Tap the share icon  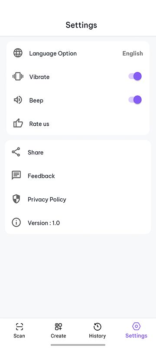[x=16, y=152]
